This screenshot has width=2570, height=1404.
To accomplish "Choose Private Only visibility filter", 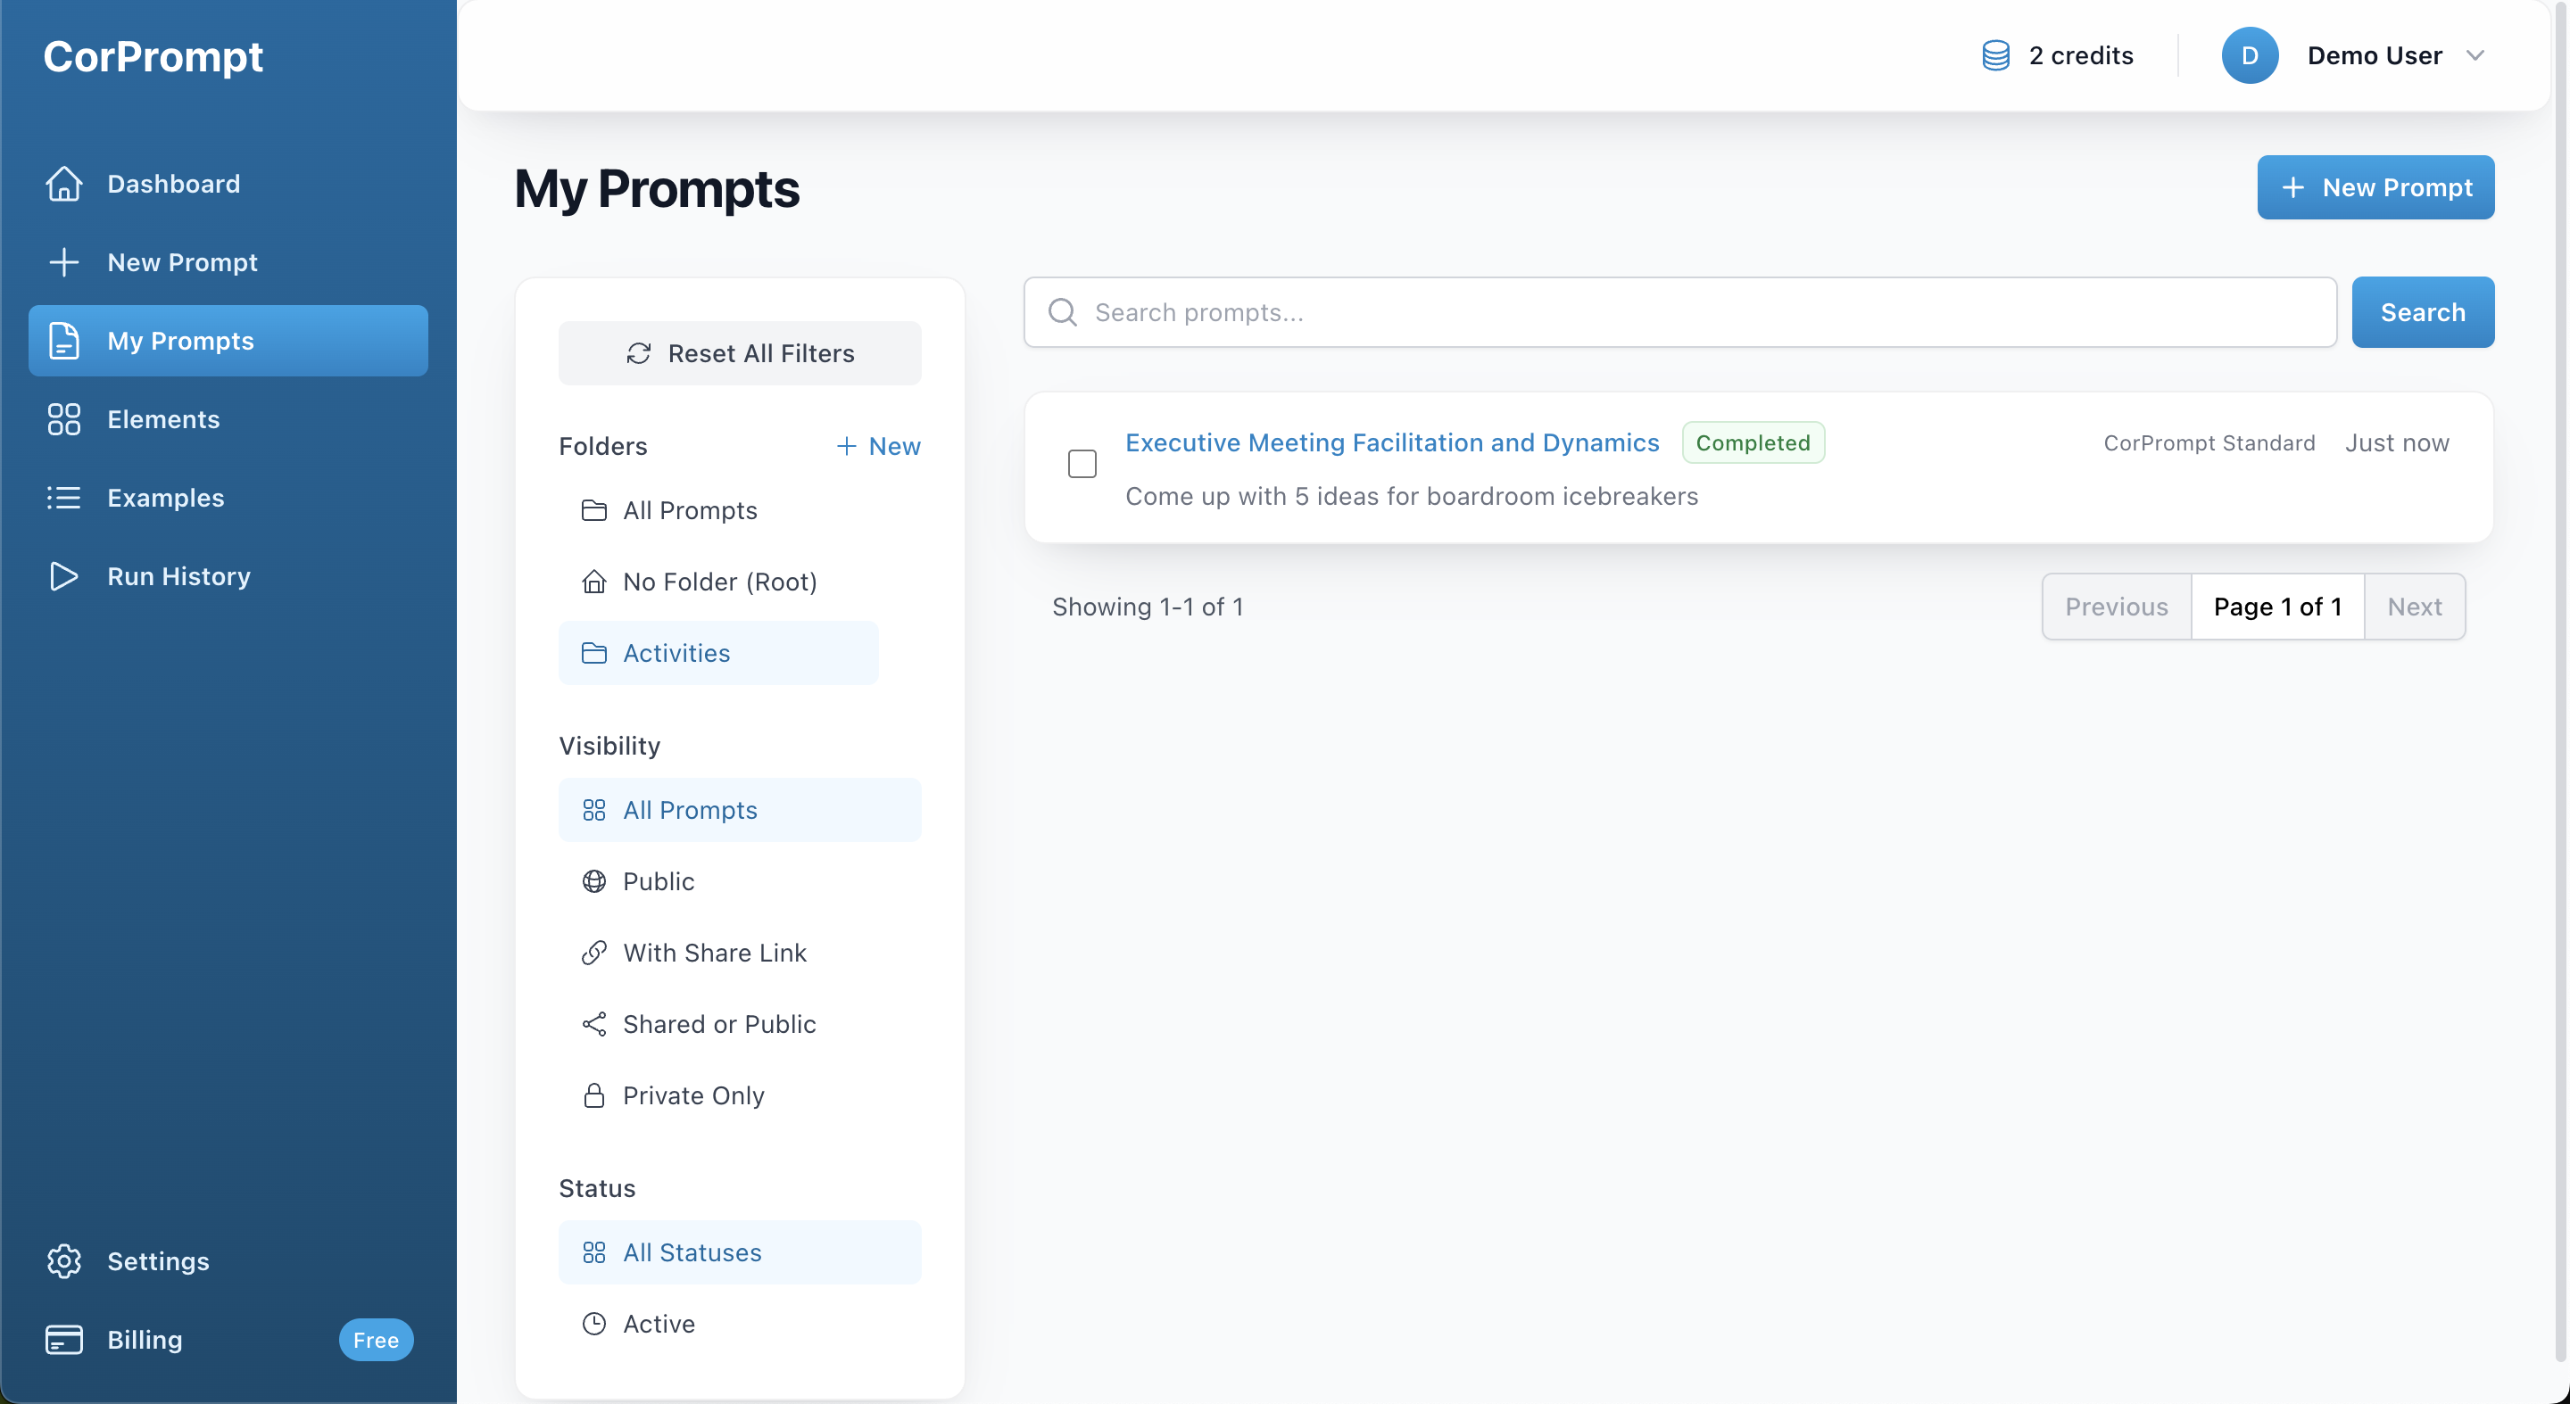I will 693,1094.
